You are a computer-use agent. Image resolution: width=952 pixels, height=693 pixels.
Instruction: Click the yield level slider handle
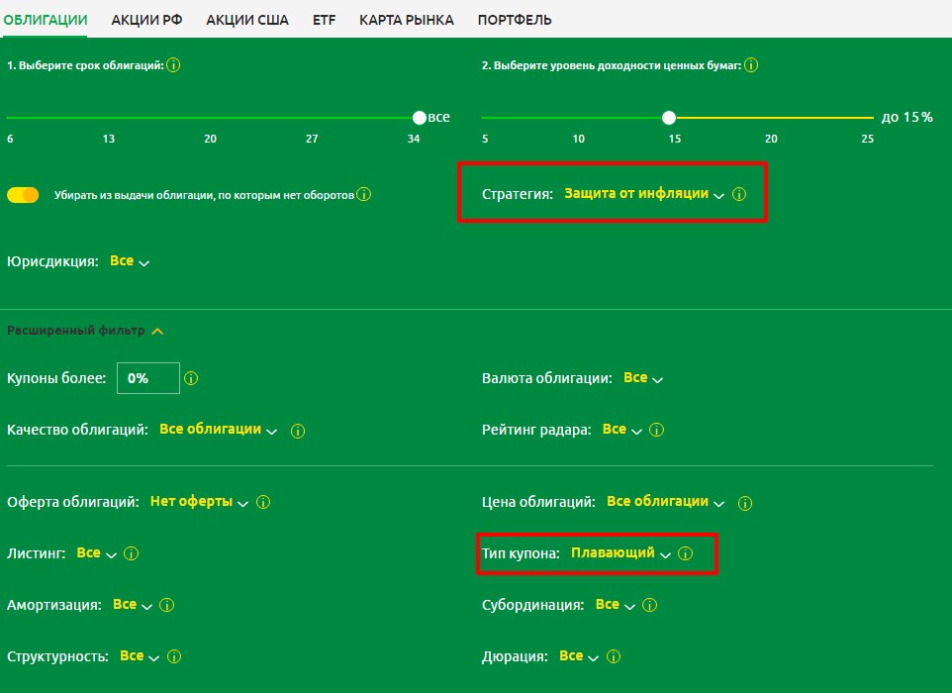point(669,118)
